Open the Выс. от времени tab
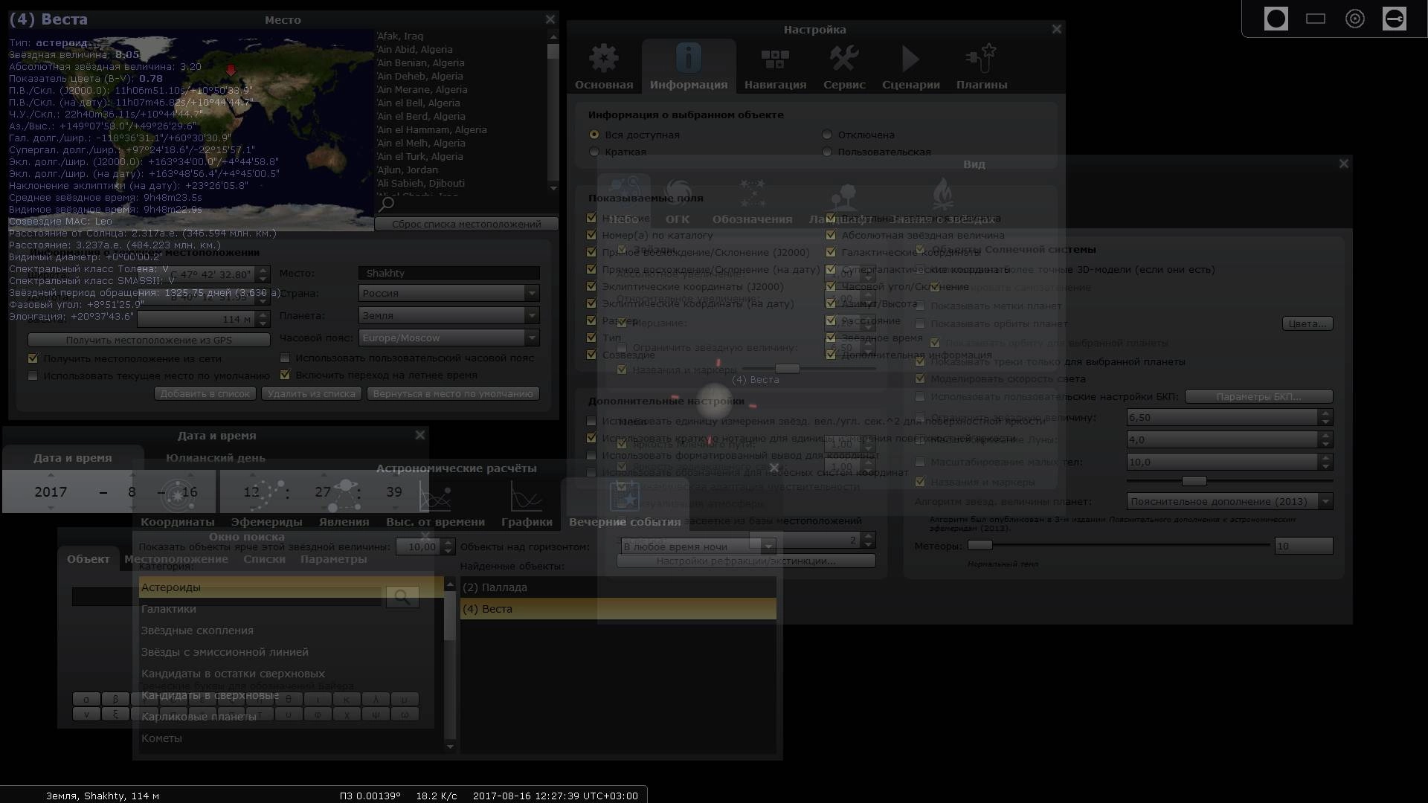Screen dimensions: 1428x803 coord(435,504)
